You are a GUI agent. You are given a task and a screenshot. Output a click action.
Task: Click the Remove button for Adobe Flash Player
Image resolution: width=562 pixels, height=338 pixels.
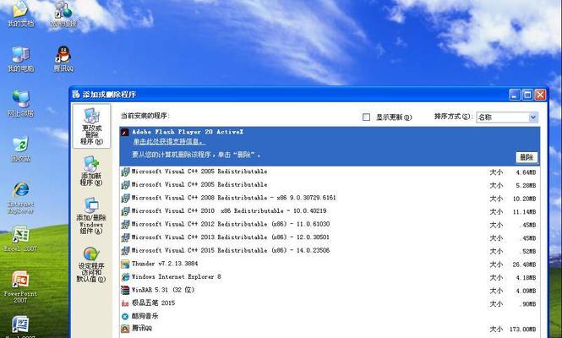point(527,157)
